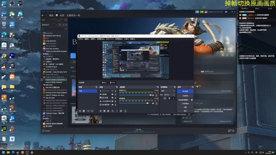Viewport: 276px width, 155px height.
Task: Open OBS 设置 button
Action: tap(185, 107)
